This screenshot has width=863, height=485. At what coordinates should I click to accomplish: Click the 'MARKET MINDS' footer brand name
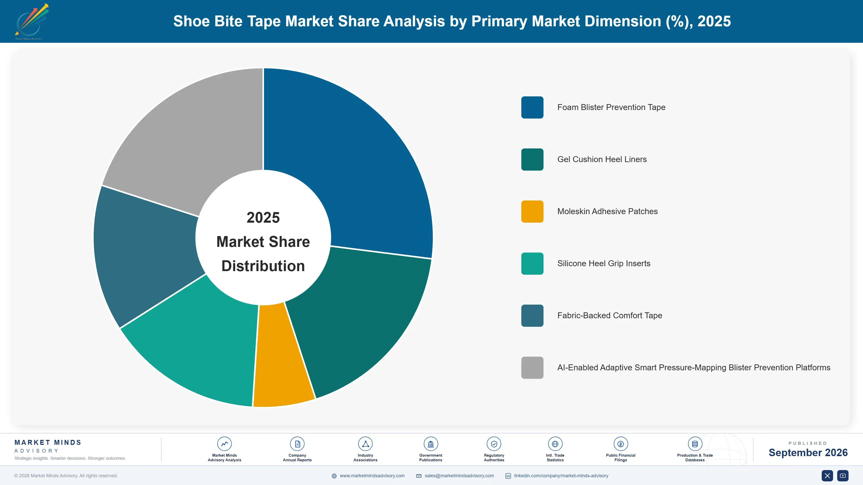point(48,442)
